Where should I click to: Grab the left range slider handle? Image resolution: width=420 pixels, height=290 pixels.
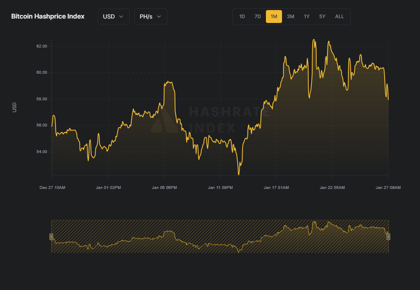coord(51,236)
